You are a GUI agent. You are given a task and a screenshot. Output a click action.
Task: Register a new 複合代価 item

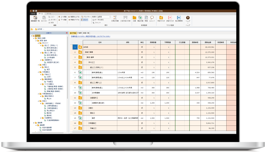coord(140,18)
